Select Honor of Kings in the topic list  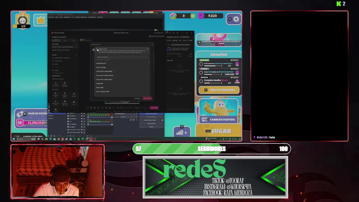coord(101,67)
